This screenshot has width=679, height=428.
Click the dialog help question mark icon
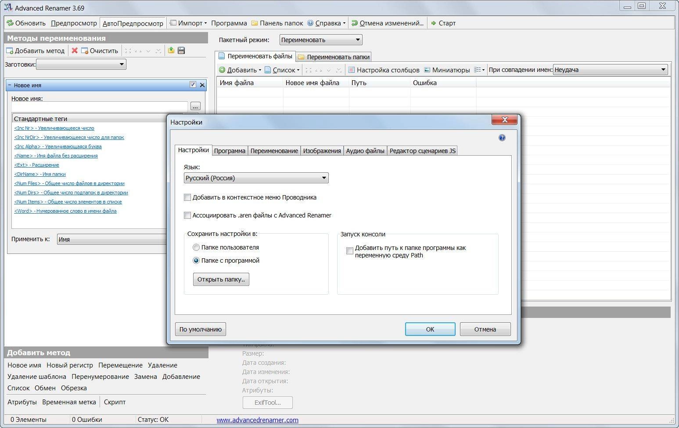tap(502, 138)
